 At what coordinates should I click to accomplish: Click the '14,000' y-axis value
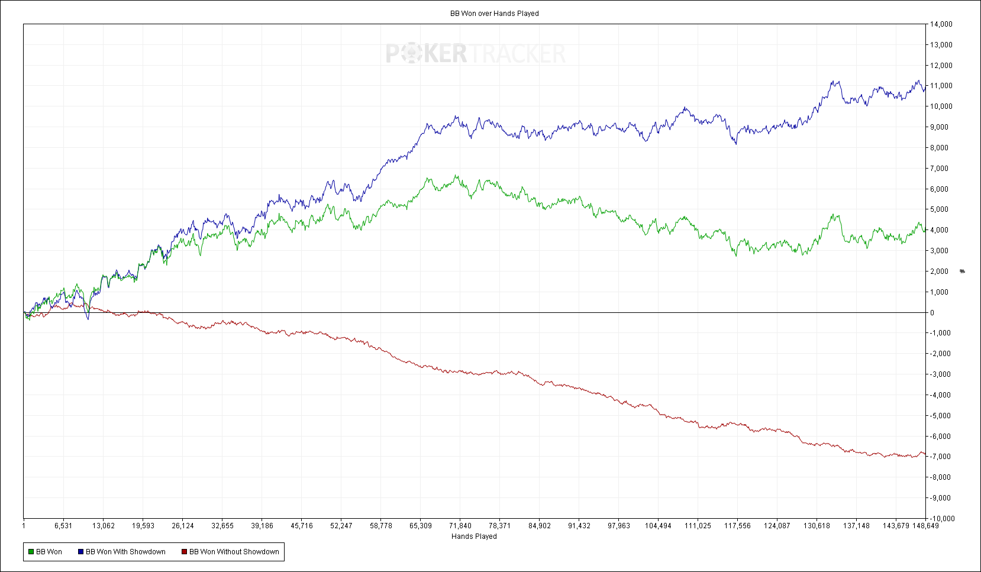pyautogui.click(x=941, y=24)
